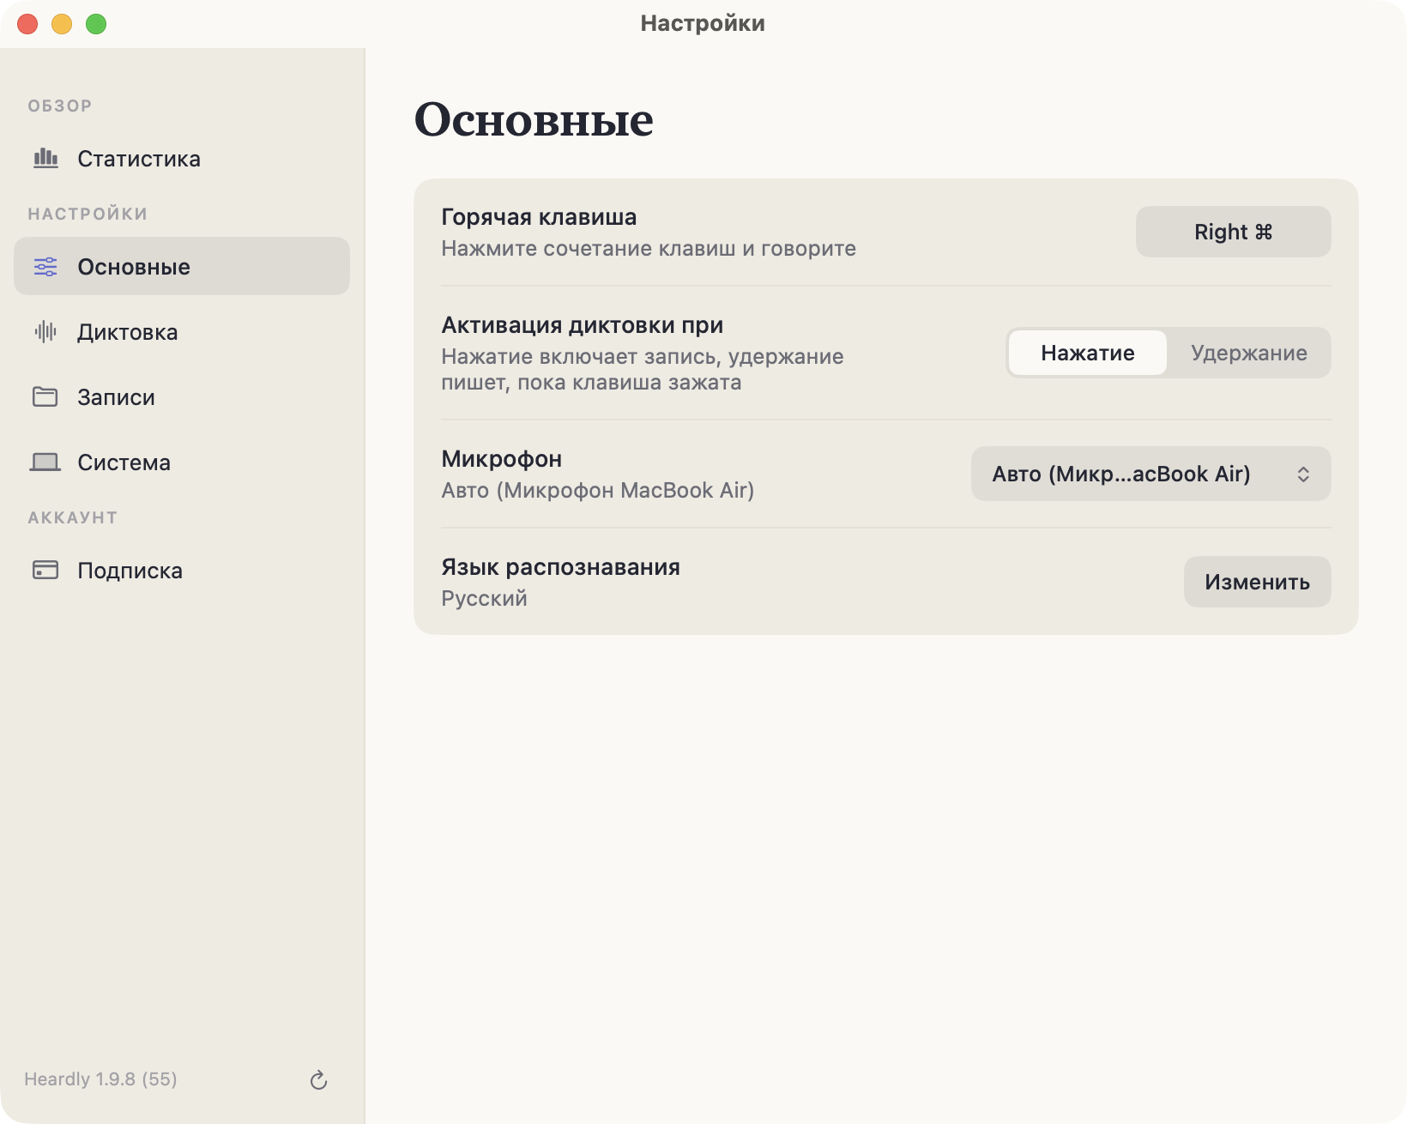The width and height of the screenshot is (1407, 1124).
Task: Click the Активация диктовки при label
Action: tap(583, 325)
